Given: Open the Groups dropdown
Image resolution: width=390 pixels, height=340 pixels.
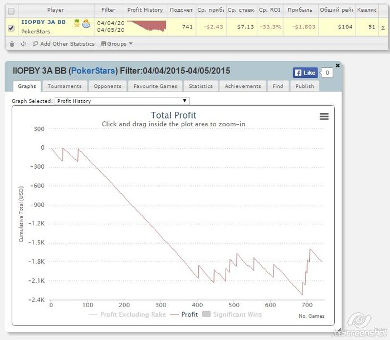Looking at the screenshot, I should 117,44.
